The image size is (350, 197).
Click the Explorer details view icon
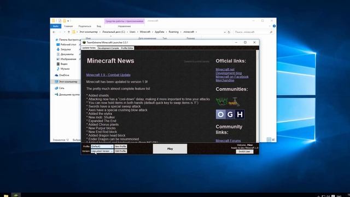tap(269, 140)
